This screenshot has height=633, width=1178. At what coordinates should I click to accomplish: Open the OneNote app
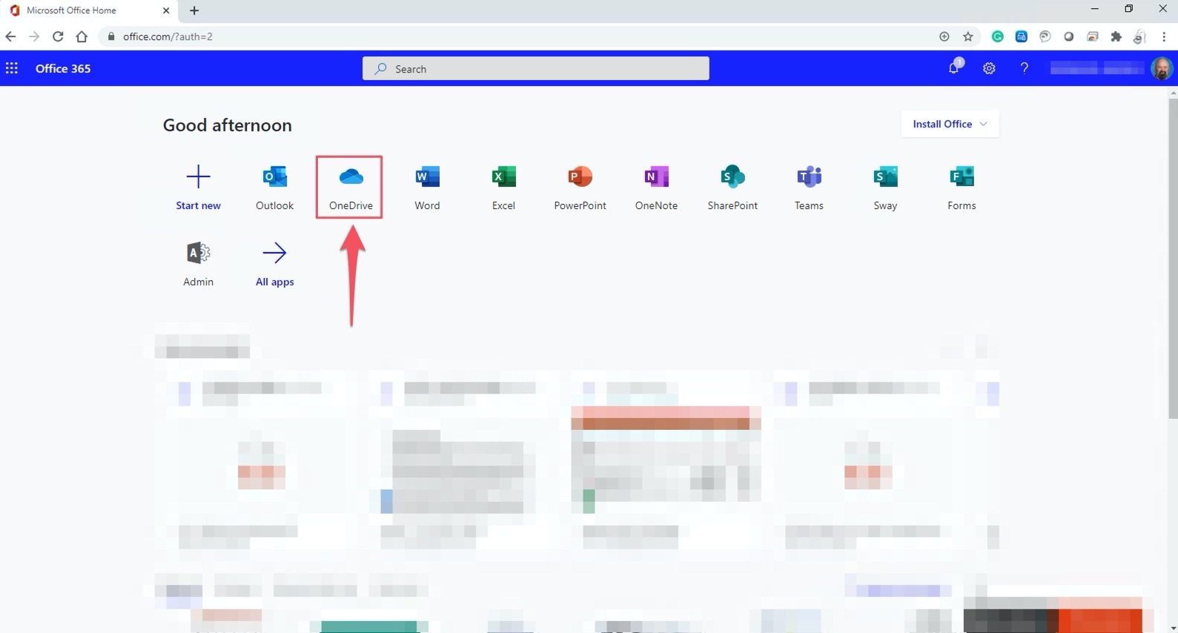(x=656, y=187)
